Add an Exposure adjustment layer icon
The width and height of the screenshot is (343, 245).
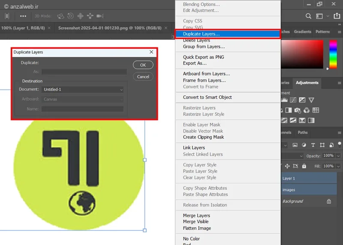click(x=302, y=100)
